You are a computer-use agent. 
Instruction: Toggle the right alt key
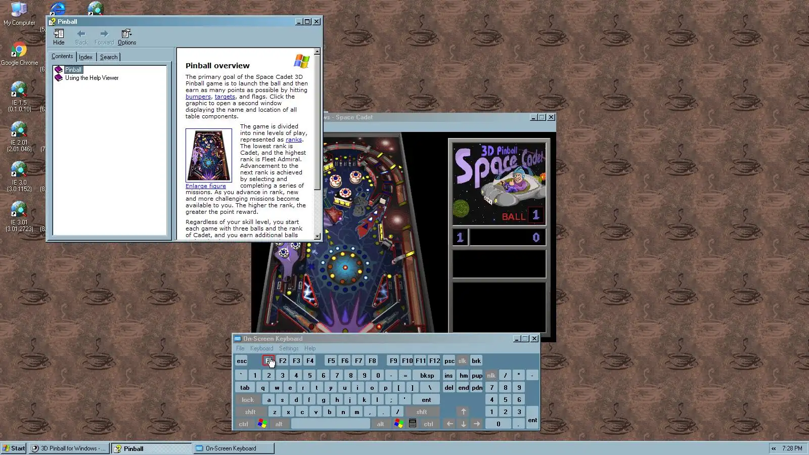380,424
